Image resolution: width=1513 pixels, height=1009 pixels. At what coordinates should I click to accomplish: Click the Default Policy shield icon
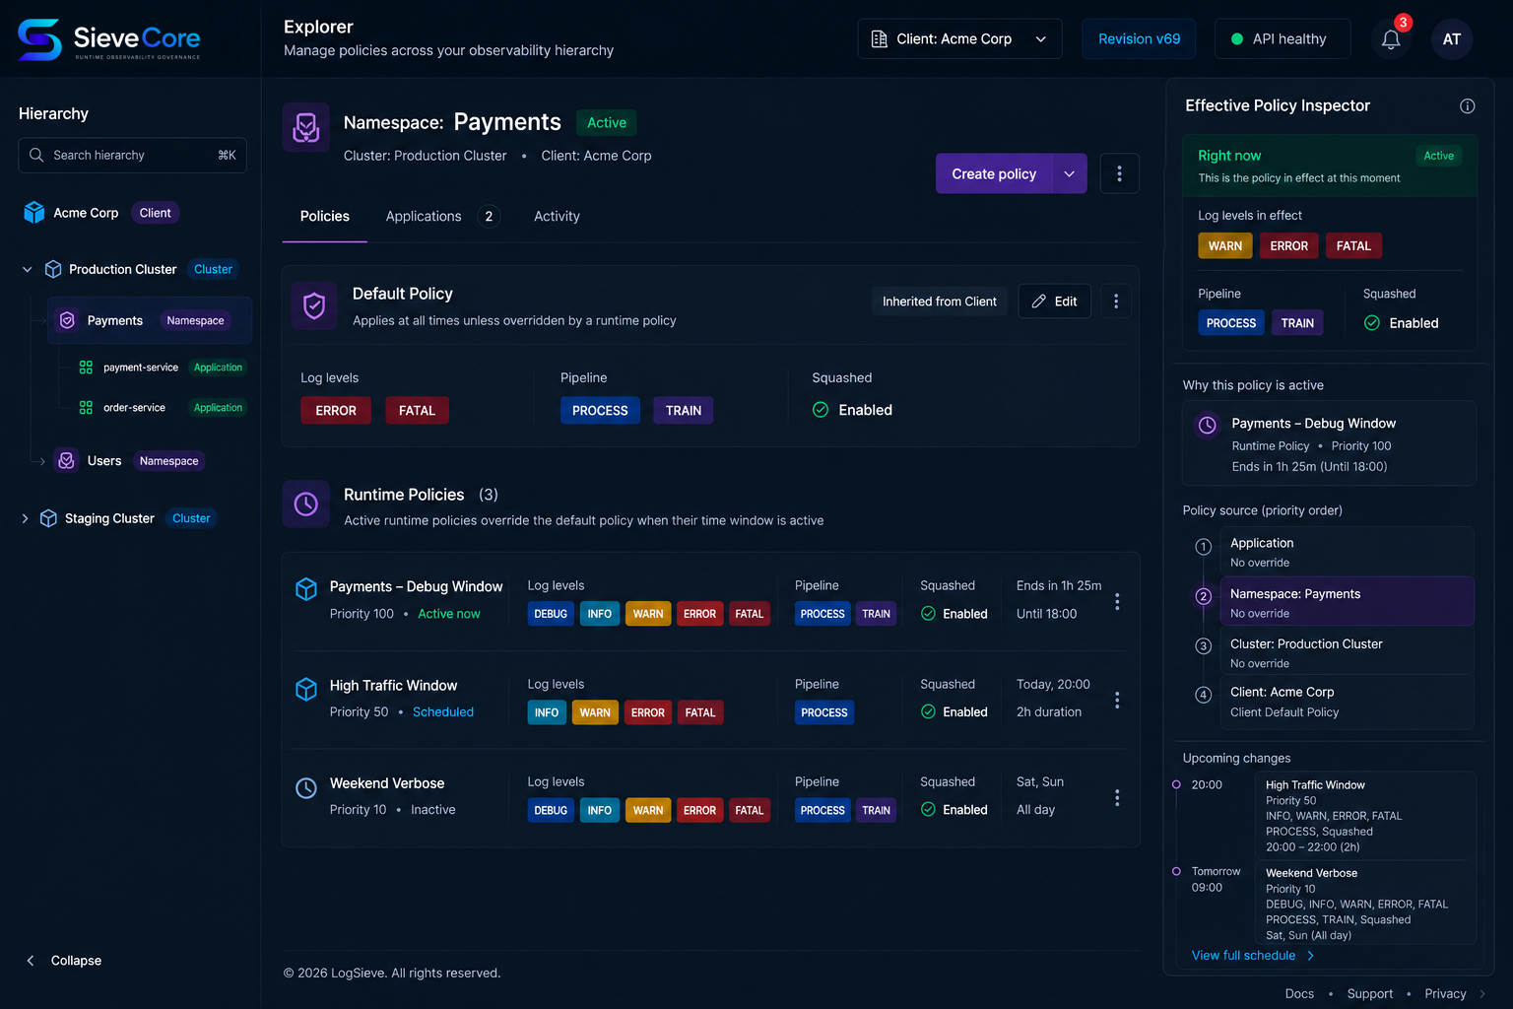click(314, 305)
